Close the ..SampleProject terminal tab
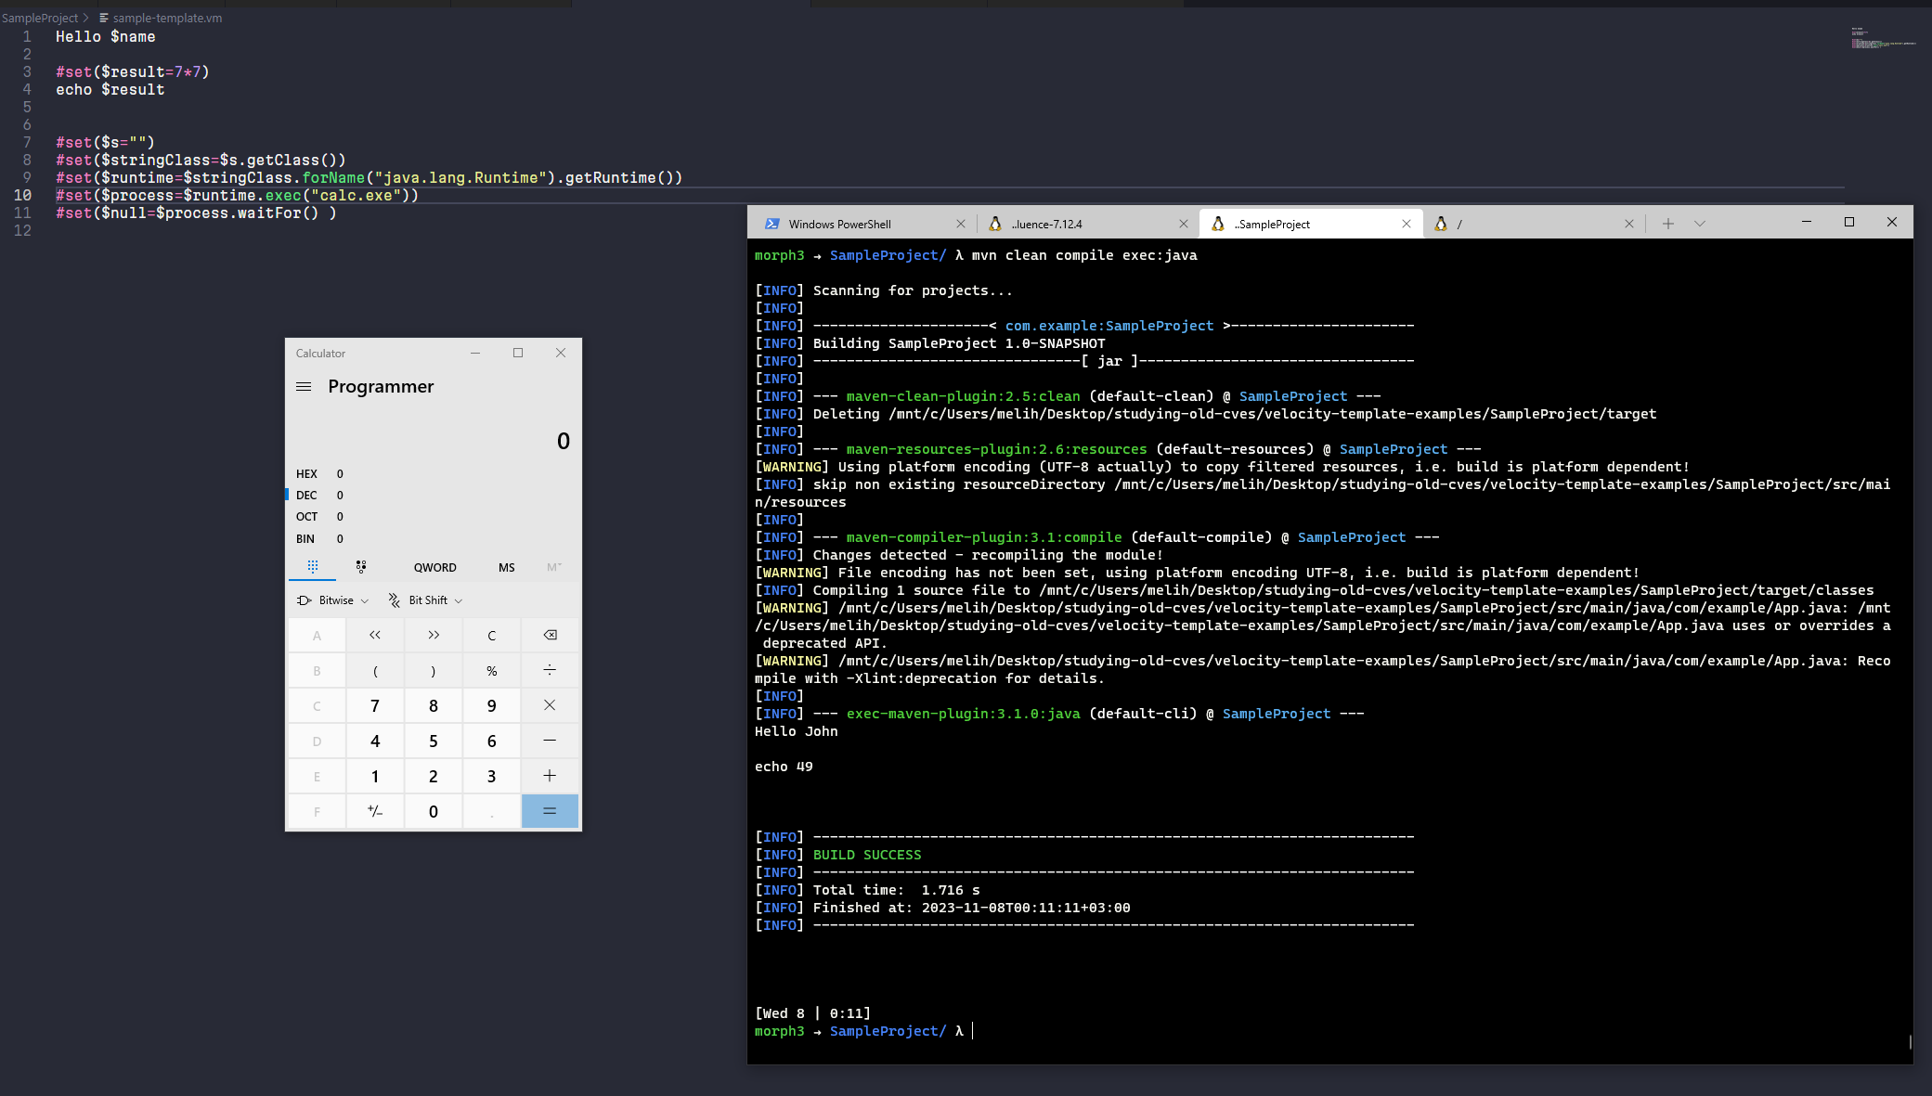 tap(1407, 224)
